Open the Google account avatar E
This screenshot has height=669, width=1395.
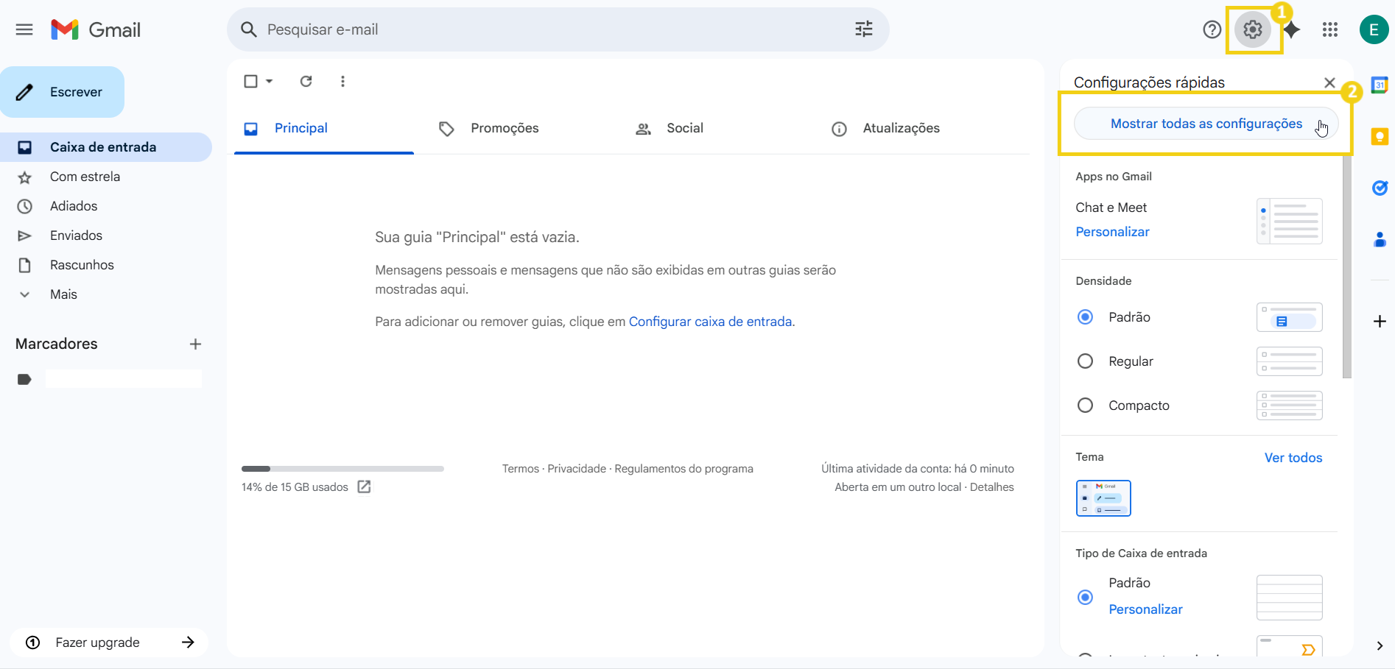tap(1374, 29)
